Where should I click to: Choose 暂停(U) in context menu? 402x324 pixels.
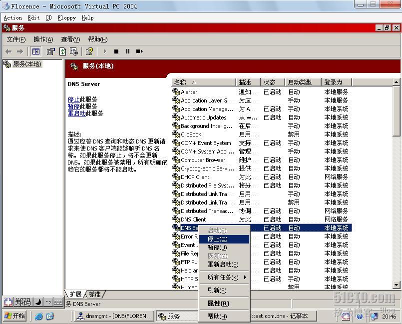click(224, 247)
